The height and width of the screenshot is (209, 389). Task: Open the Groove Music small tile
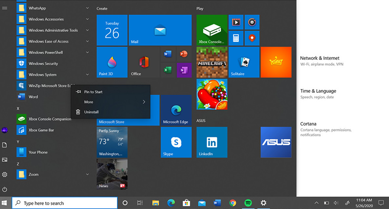point(252,22)
